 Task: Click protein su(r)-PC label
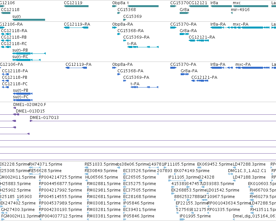[x=20, y=97]
